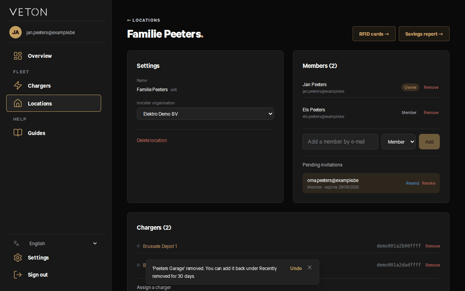This screenshot has width=465, height=291.
Task: Focus the add member e-mail field
Action: 340,142
